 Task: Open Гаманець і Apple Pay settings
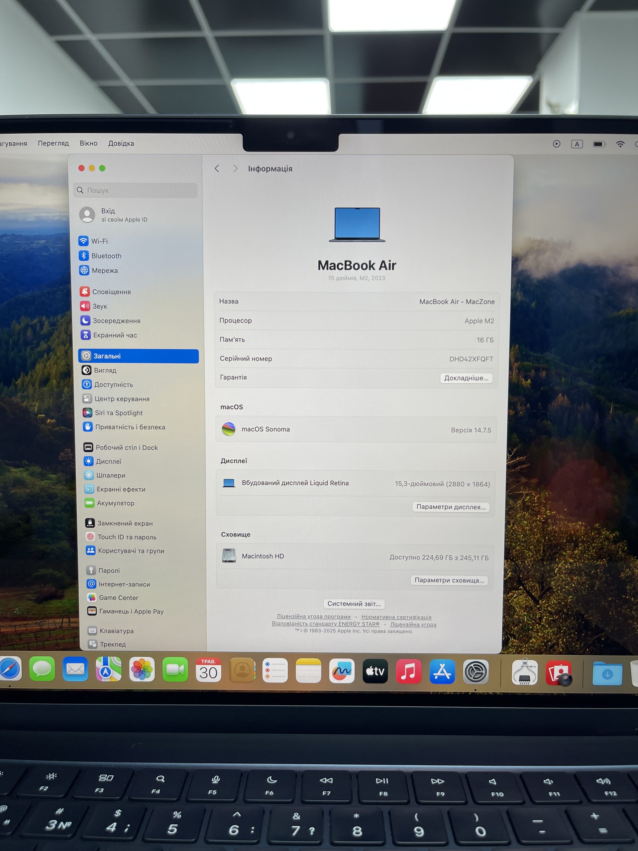(x=126, y=611)
